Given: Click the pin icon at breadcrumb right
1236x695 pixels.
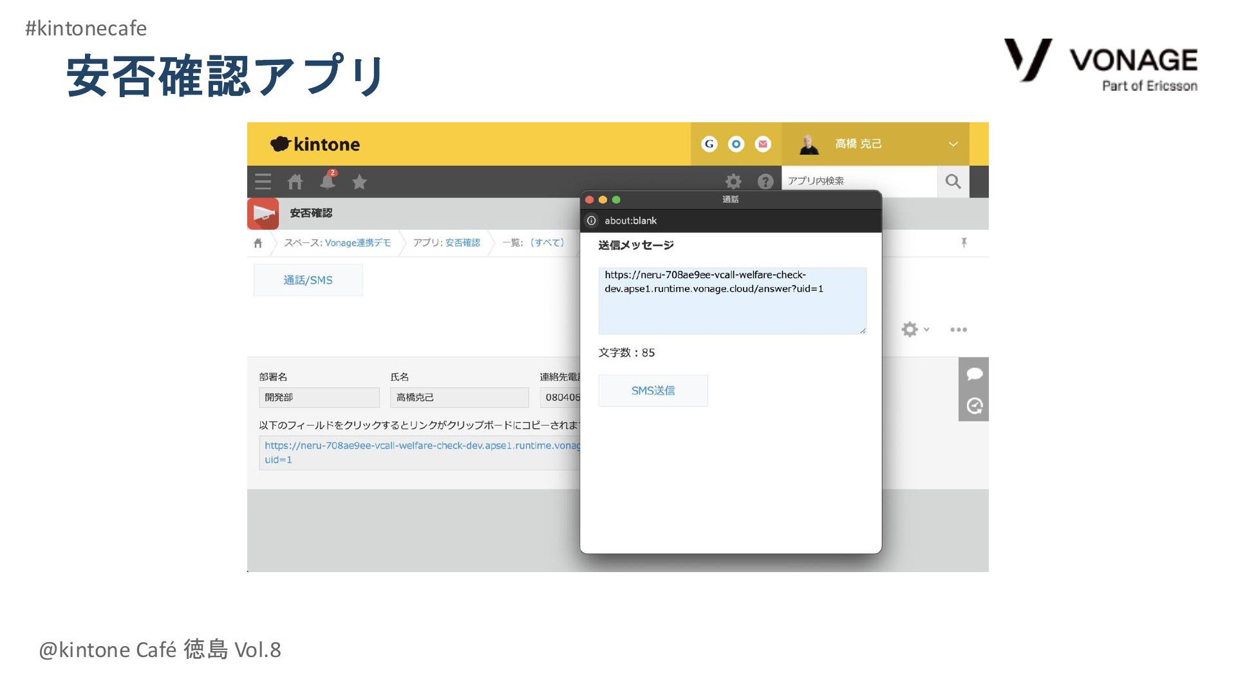Looking at the screenshot, I should tap(964, 243).
